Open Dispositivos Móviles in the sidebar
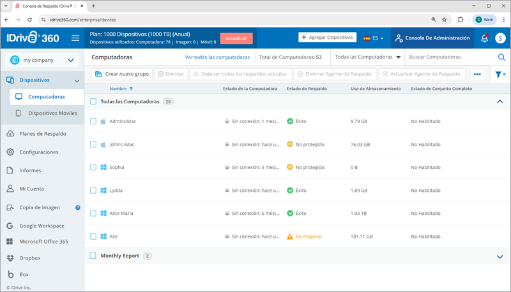This screenshot has width=511, height=292. (x=52, y=113)
